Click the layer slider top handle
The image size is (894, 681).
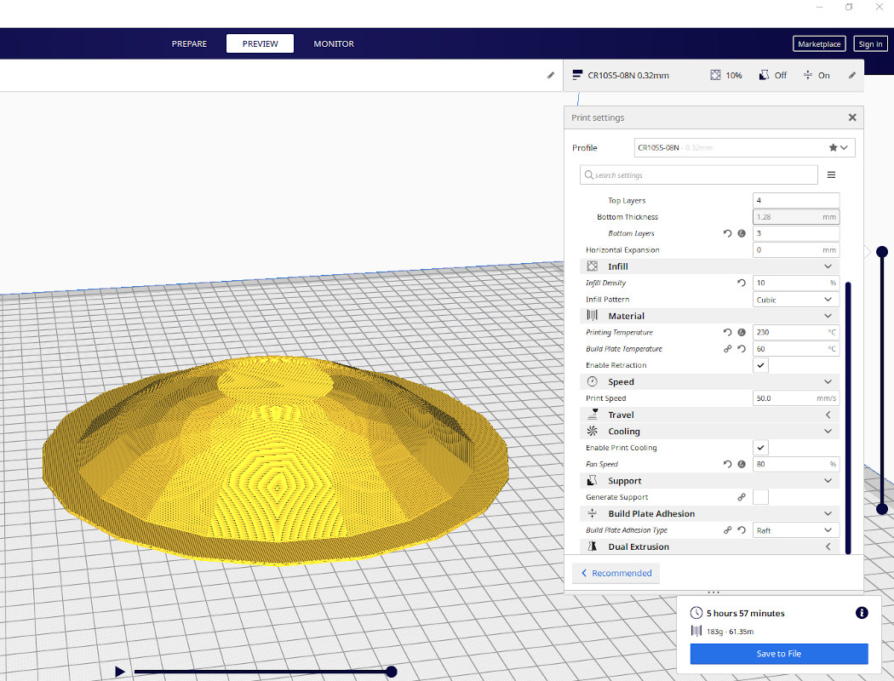point(882,251)
